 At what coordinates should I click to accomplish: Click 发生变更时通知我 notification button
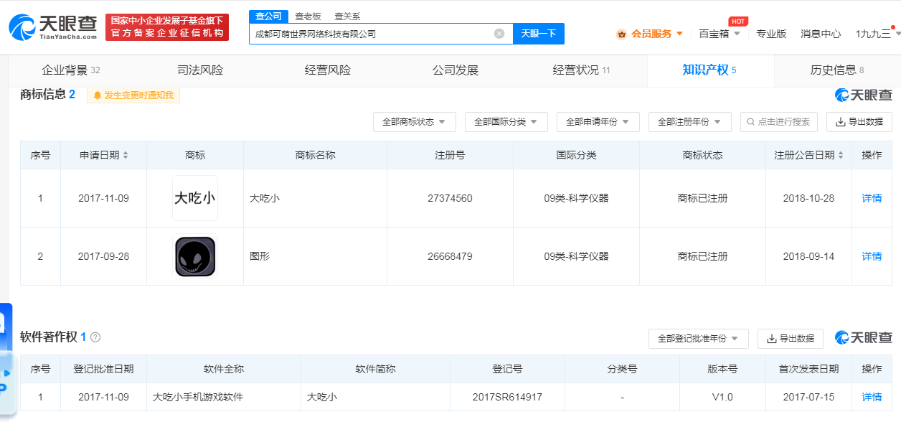coord(133,95)
